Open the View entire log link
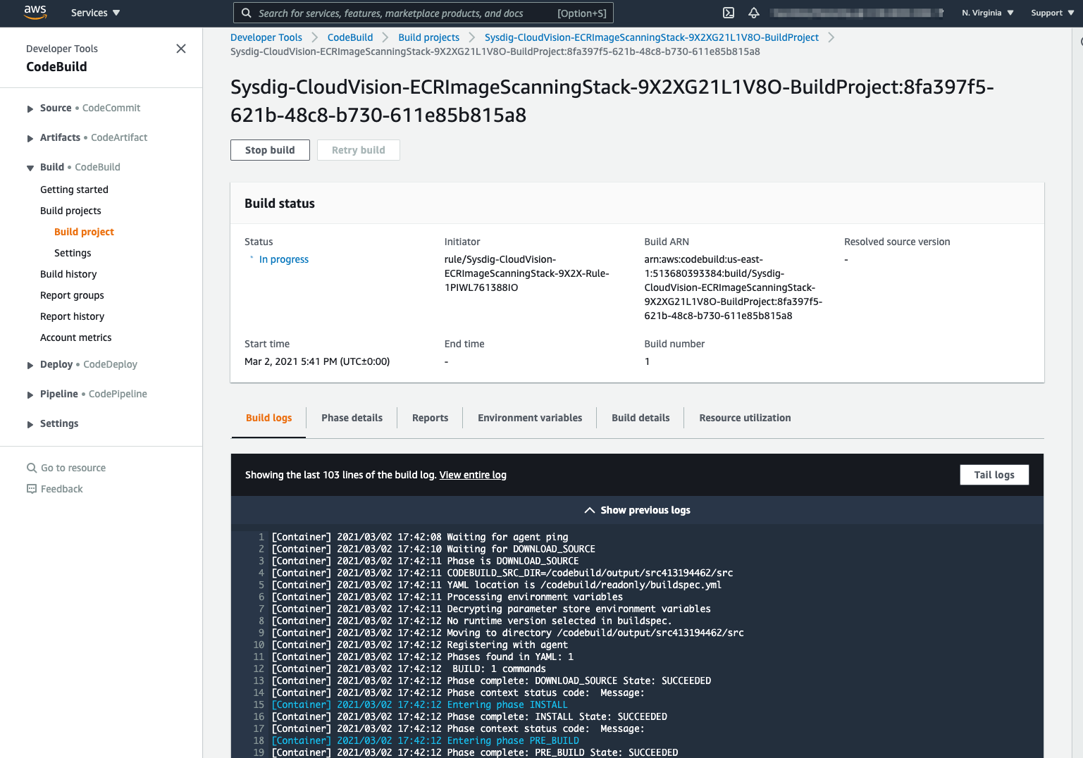The width and height of the screenshot is (1083, 758). 473,475
